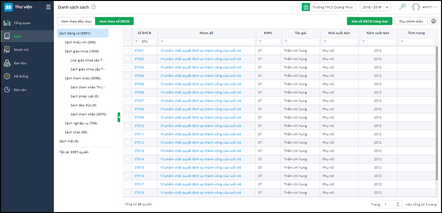
Task: Click the Nhan đề filter input field
Action: point(207,41)
